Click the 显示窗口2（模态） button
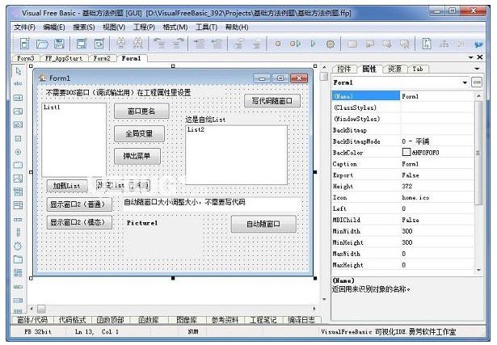This screenshot has height=345, width=497. pos(79,222)
